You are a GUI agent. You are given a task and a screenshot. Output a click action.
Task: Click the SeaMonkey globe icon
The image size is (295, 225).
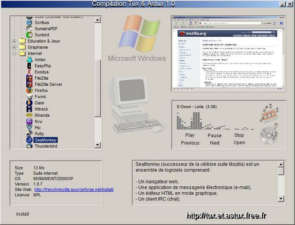coord(29,140)
